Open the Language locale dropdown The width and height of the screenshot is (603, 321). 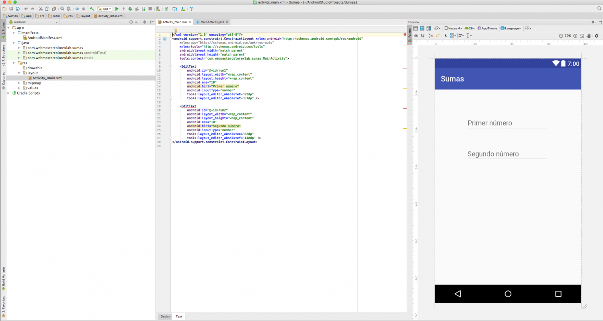(511, 28)
